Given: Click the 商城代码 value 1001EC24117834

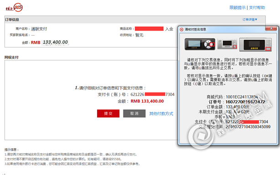Looking at the screenshot, I should coord(242,97).
